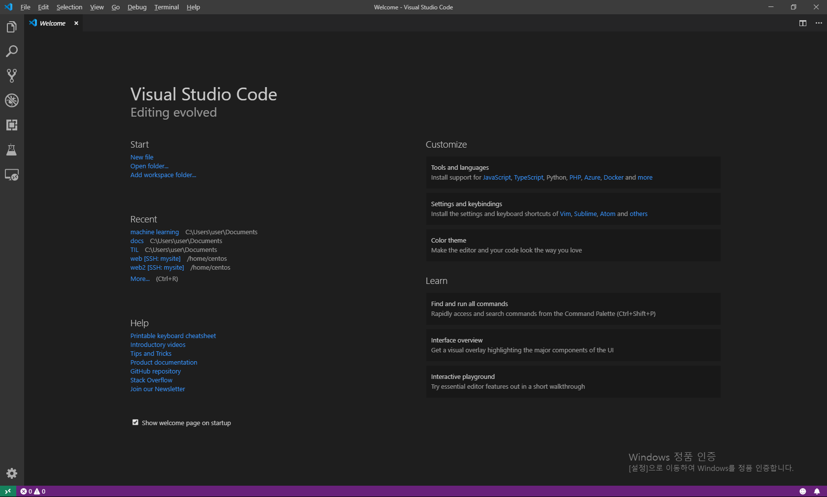Install Azure tools link

point(592,177)
